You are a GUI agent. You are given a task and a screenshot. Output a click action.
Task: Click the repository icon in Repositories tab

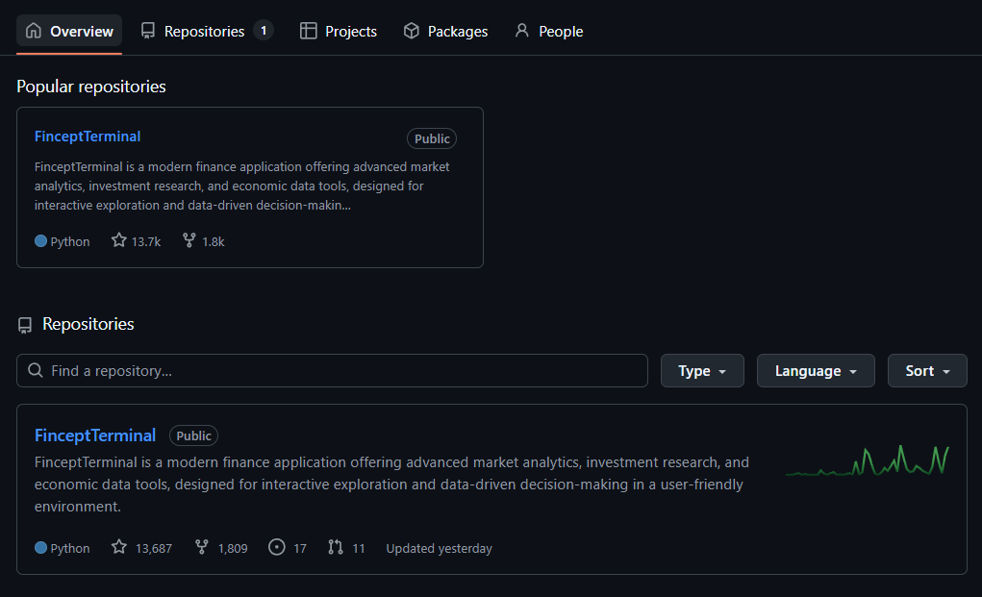148,31
